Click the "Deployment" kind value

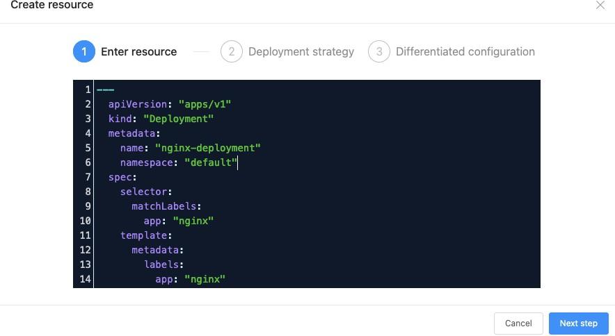pos(184,119)
